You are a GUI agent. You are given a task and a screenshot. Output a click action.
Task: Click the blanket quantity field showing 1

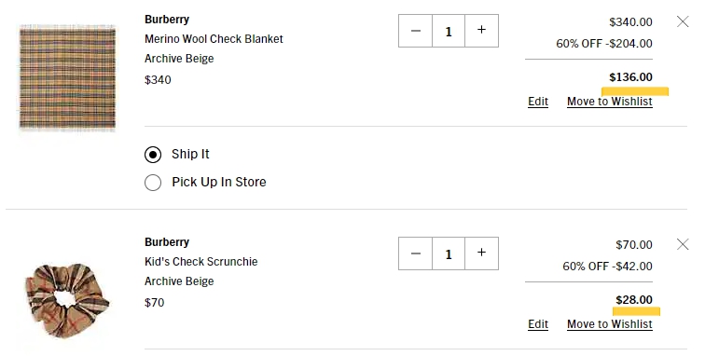[x=449, y=31]
